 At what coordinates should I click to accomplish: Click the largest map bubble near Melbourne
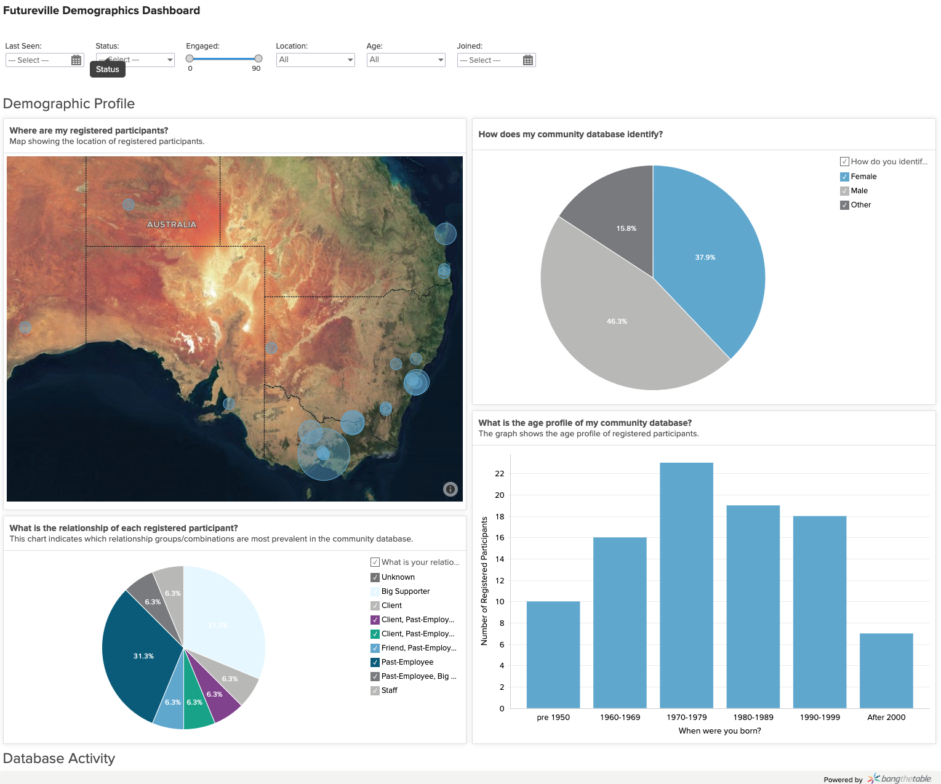[324, 454]
